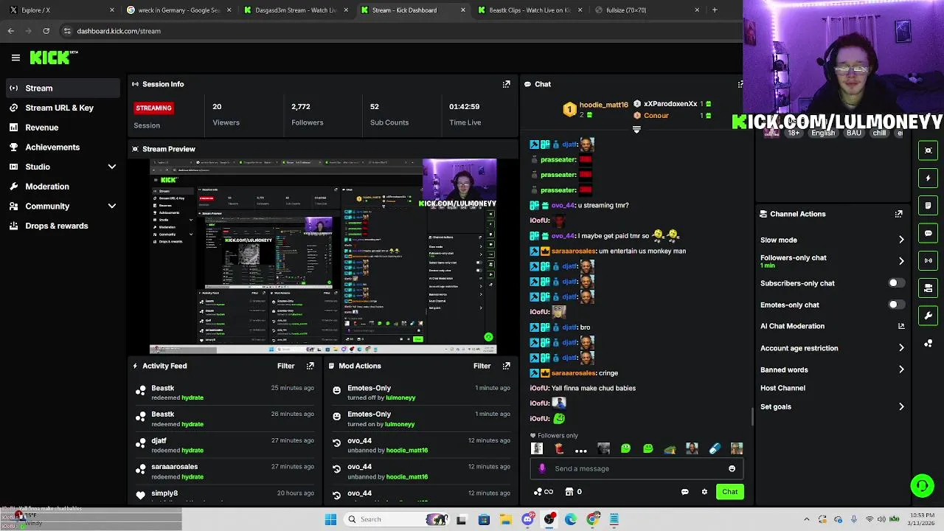The image size is (944, 531).
Task: Toggle broadcast signal widget in right toolbar
Action: tap(928, 260)
